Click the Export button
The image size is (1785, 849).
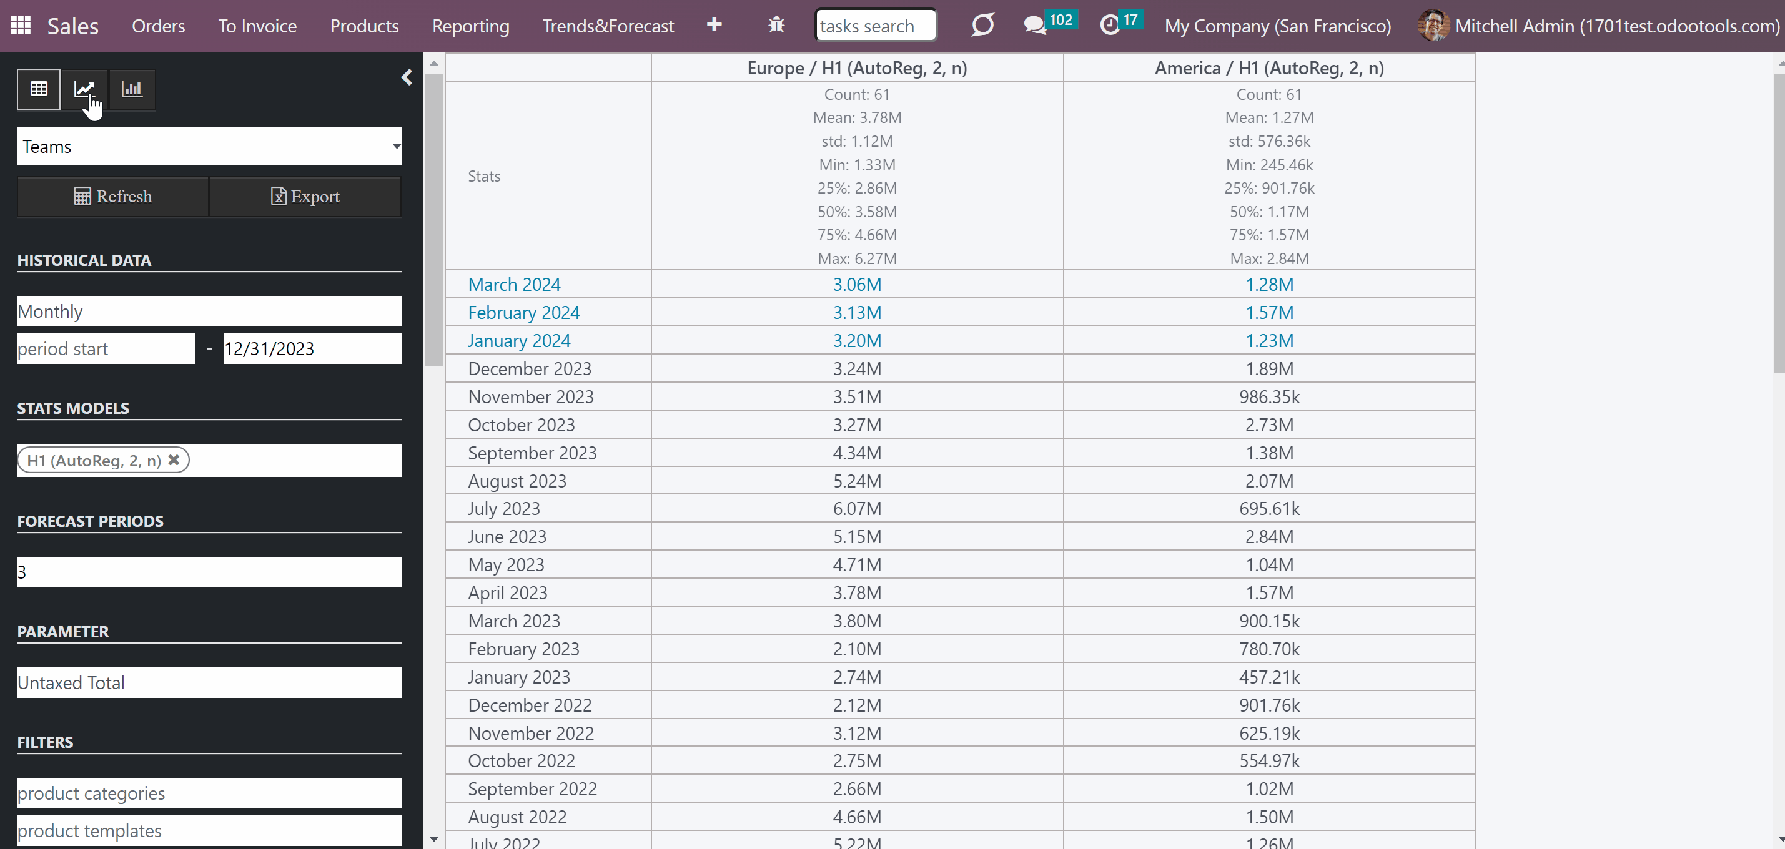[x=305, y=197]
